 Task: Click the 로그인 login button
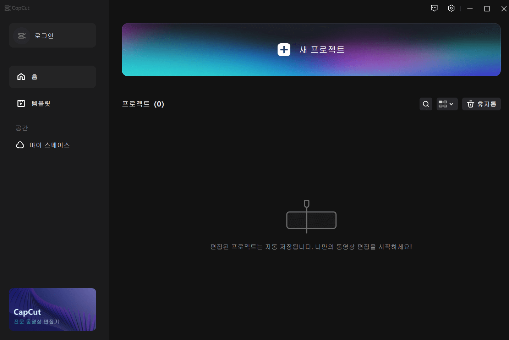52,35
